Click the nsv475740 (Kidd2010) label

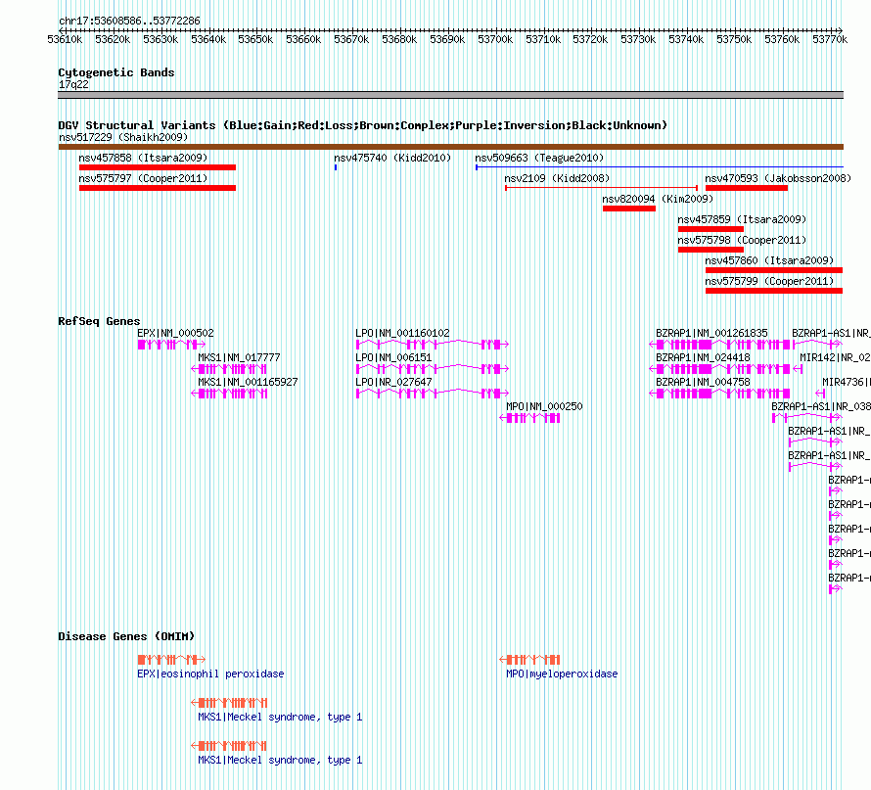[392, 158]
